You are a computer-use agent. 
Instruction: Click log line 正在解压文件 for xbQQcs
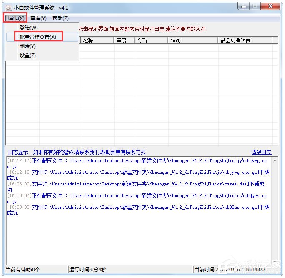click(x=137, y=198)
